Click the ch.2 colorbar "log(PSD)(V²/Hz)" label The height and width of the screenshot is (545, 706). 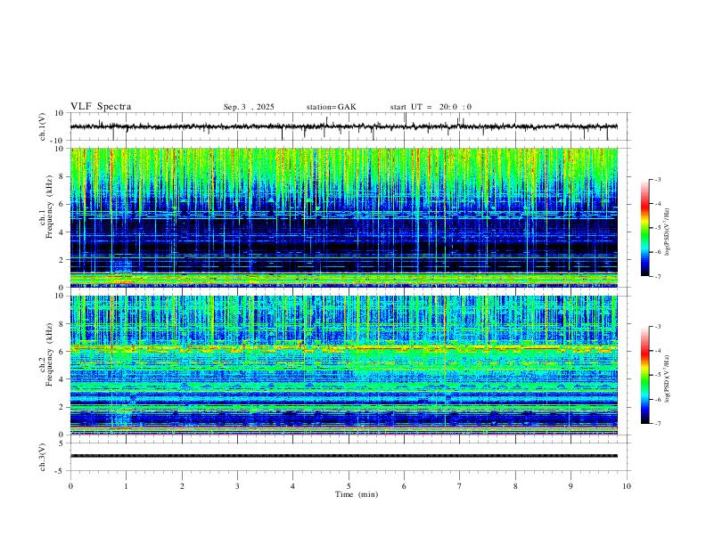pyautogui.click(x=667, y=378)
